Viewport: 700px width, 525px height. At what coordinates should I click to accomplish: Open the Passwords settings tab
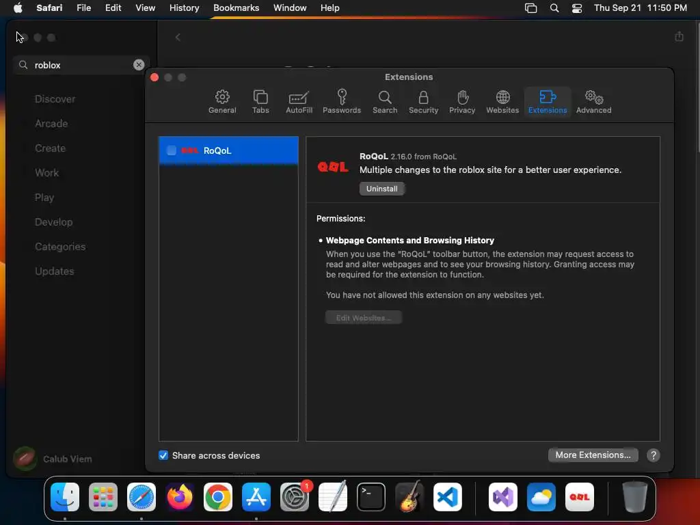342,102
